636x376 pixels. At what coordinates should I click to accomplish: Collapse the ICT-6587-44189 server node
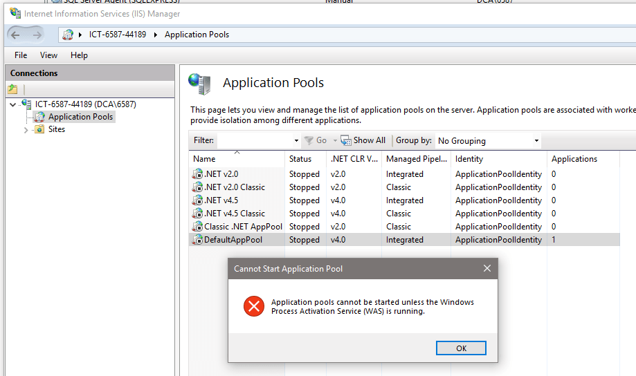tap(13, 104)
